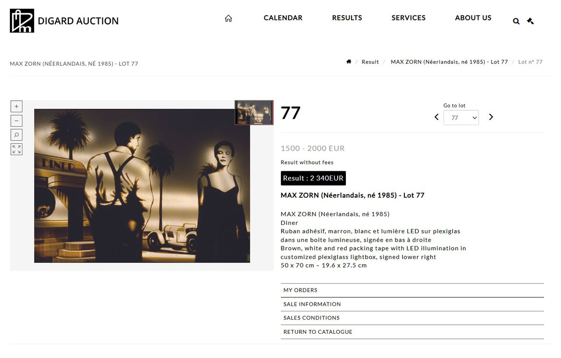The image size is (561, 358).
Task: Open the SERVICES menu item
Action: [409, 18]
